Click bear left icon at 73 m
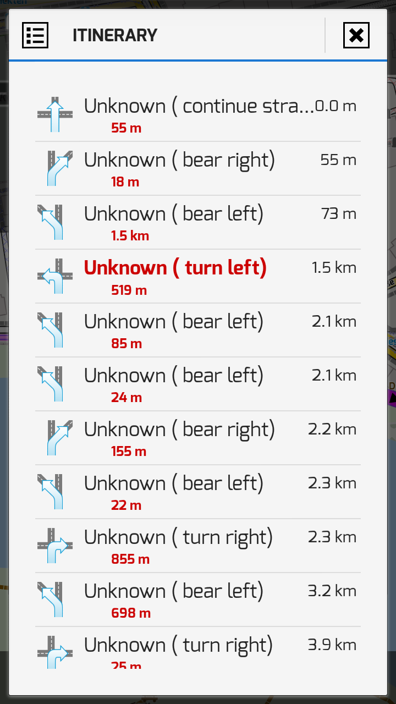Screen dimensions: 396x704 pyautogui.click(x=51, y=222)
